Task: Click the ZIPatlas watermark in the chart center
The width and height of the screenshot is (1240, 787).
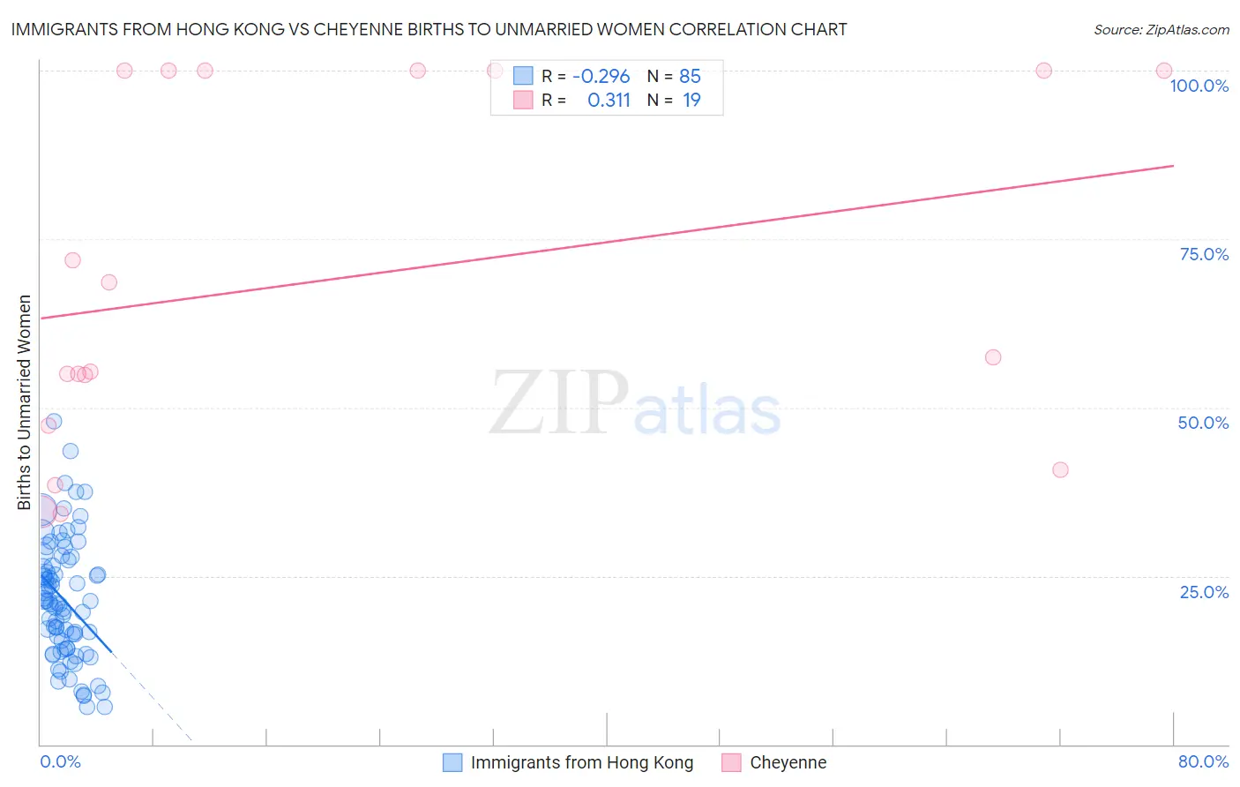Action: coord(635,404)
